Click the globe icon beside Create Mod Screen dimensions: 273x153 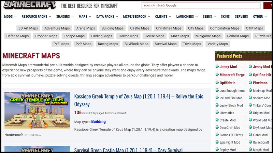pos(217,120)
